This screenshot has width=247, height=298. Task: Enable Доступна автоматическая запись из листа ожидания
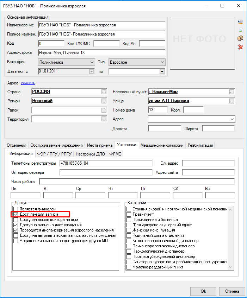pyautogui.click(x=16, y=235)
